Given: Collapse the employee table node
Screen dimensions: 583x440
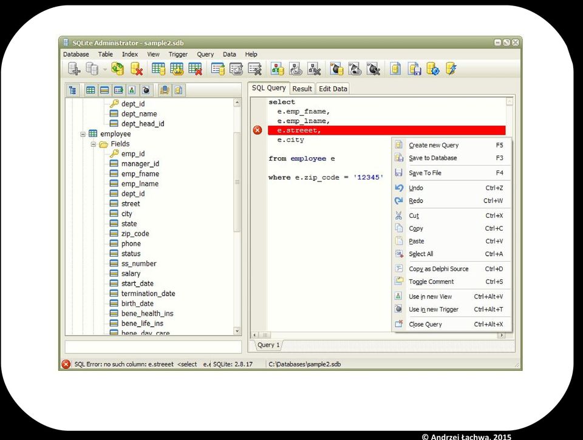Looking at the screenshot, I should 83,134.
